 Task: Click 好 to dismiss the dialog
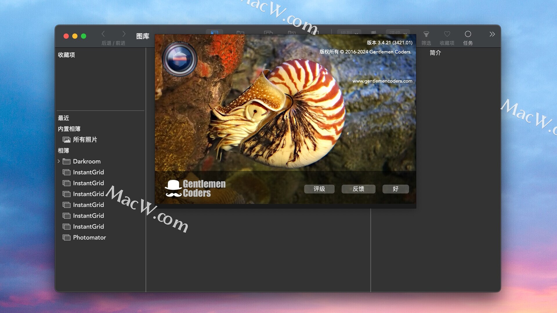[x=395, y=189]
